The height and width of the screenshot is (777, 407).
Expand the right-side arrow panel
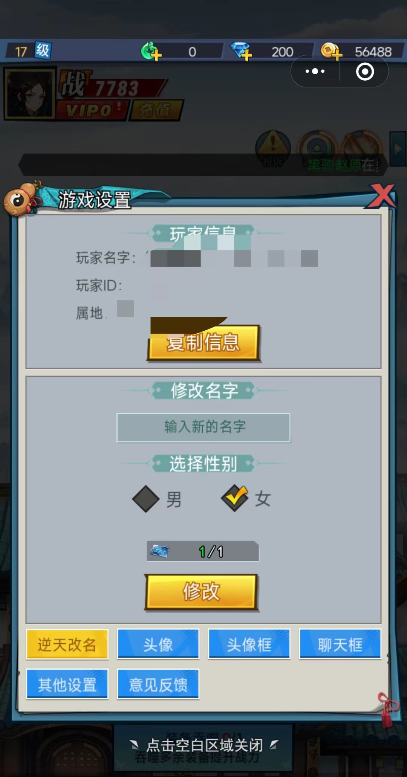coord(398,149)
